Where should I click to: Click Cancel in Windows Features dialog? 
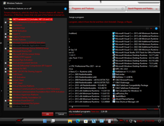point(61,114)
